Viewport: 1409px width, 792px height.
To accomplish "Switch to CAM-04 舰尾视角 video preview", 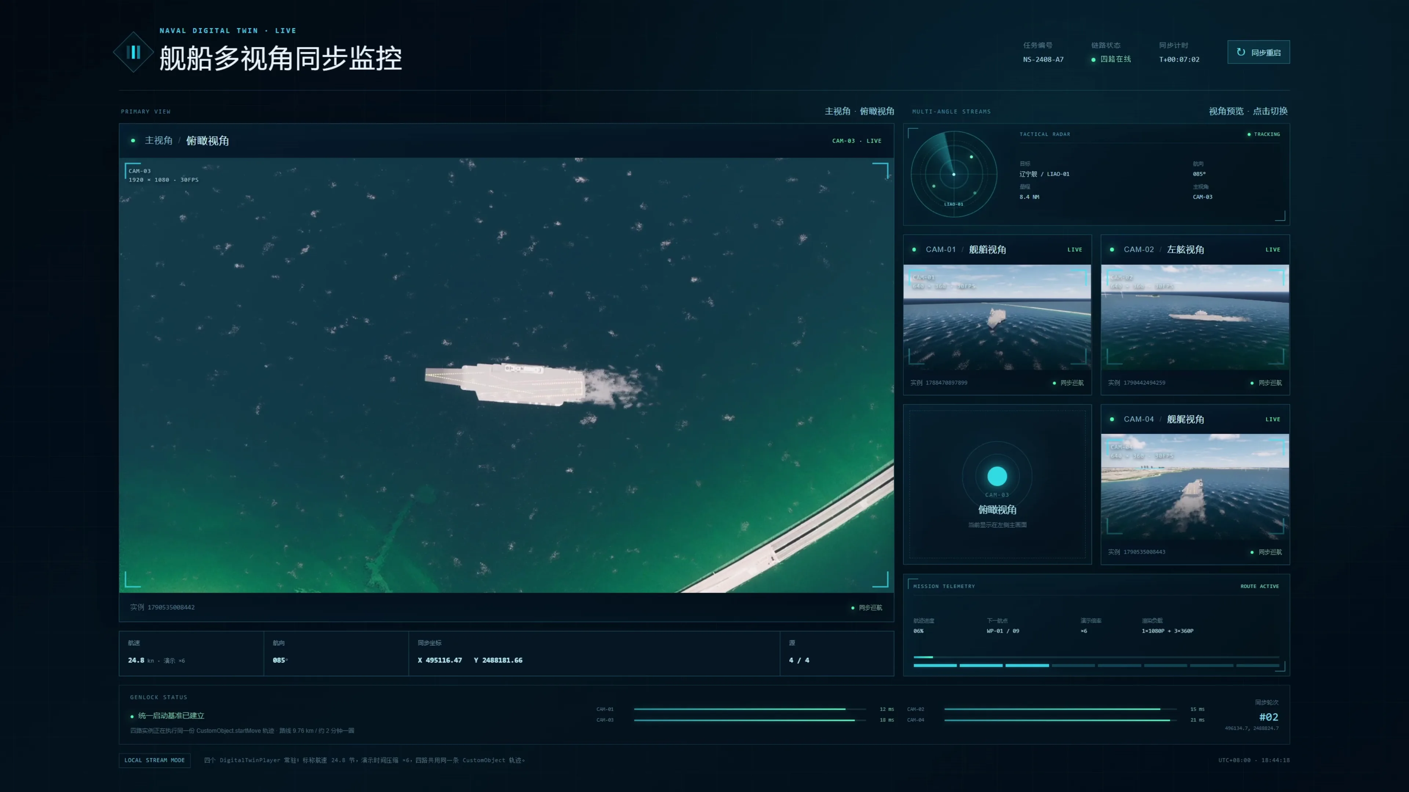I will 1195,487.
